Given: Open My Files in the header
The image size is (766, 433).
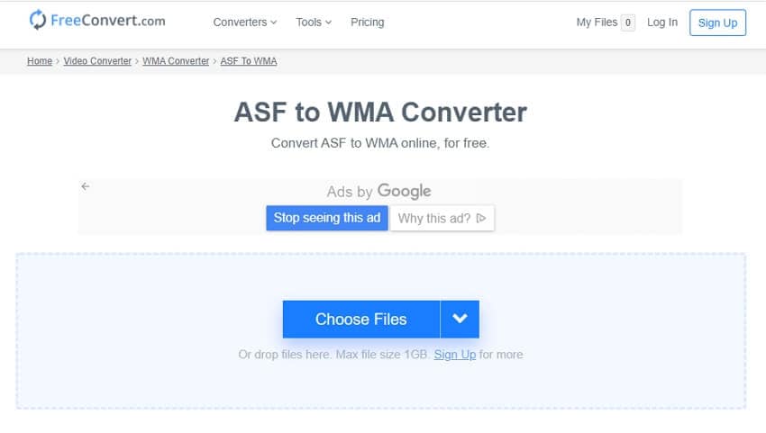Looking at the screenshot, I should pyautogui.click(x=597, y=23).
